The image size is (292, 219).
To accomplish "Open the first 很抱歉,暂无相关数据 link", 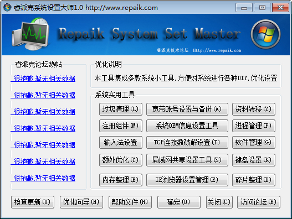I will (x=43, y=79).
